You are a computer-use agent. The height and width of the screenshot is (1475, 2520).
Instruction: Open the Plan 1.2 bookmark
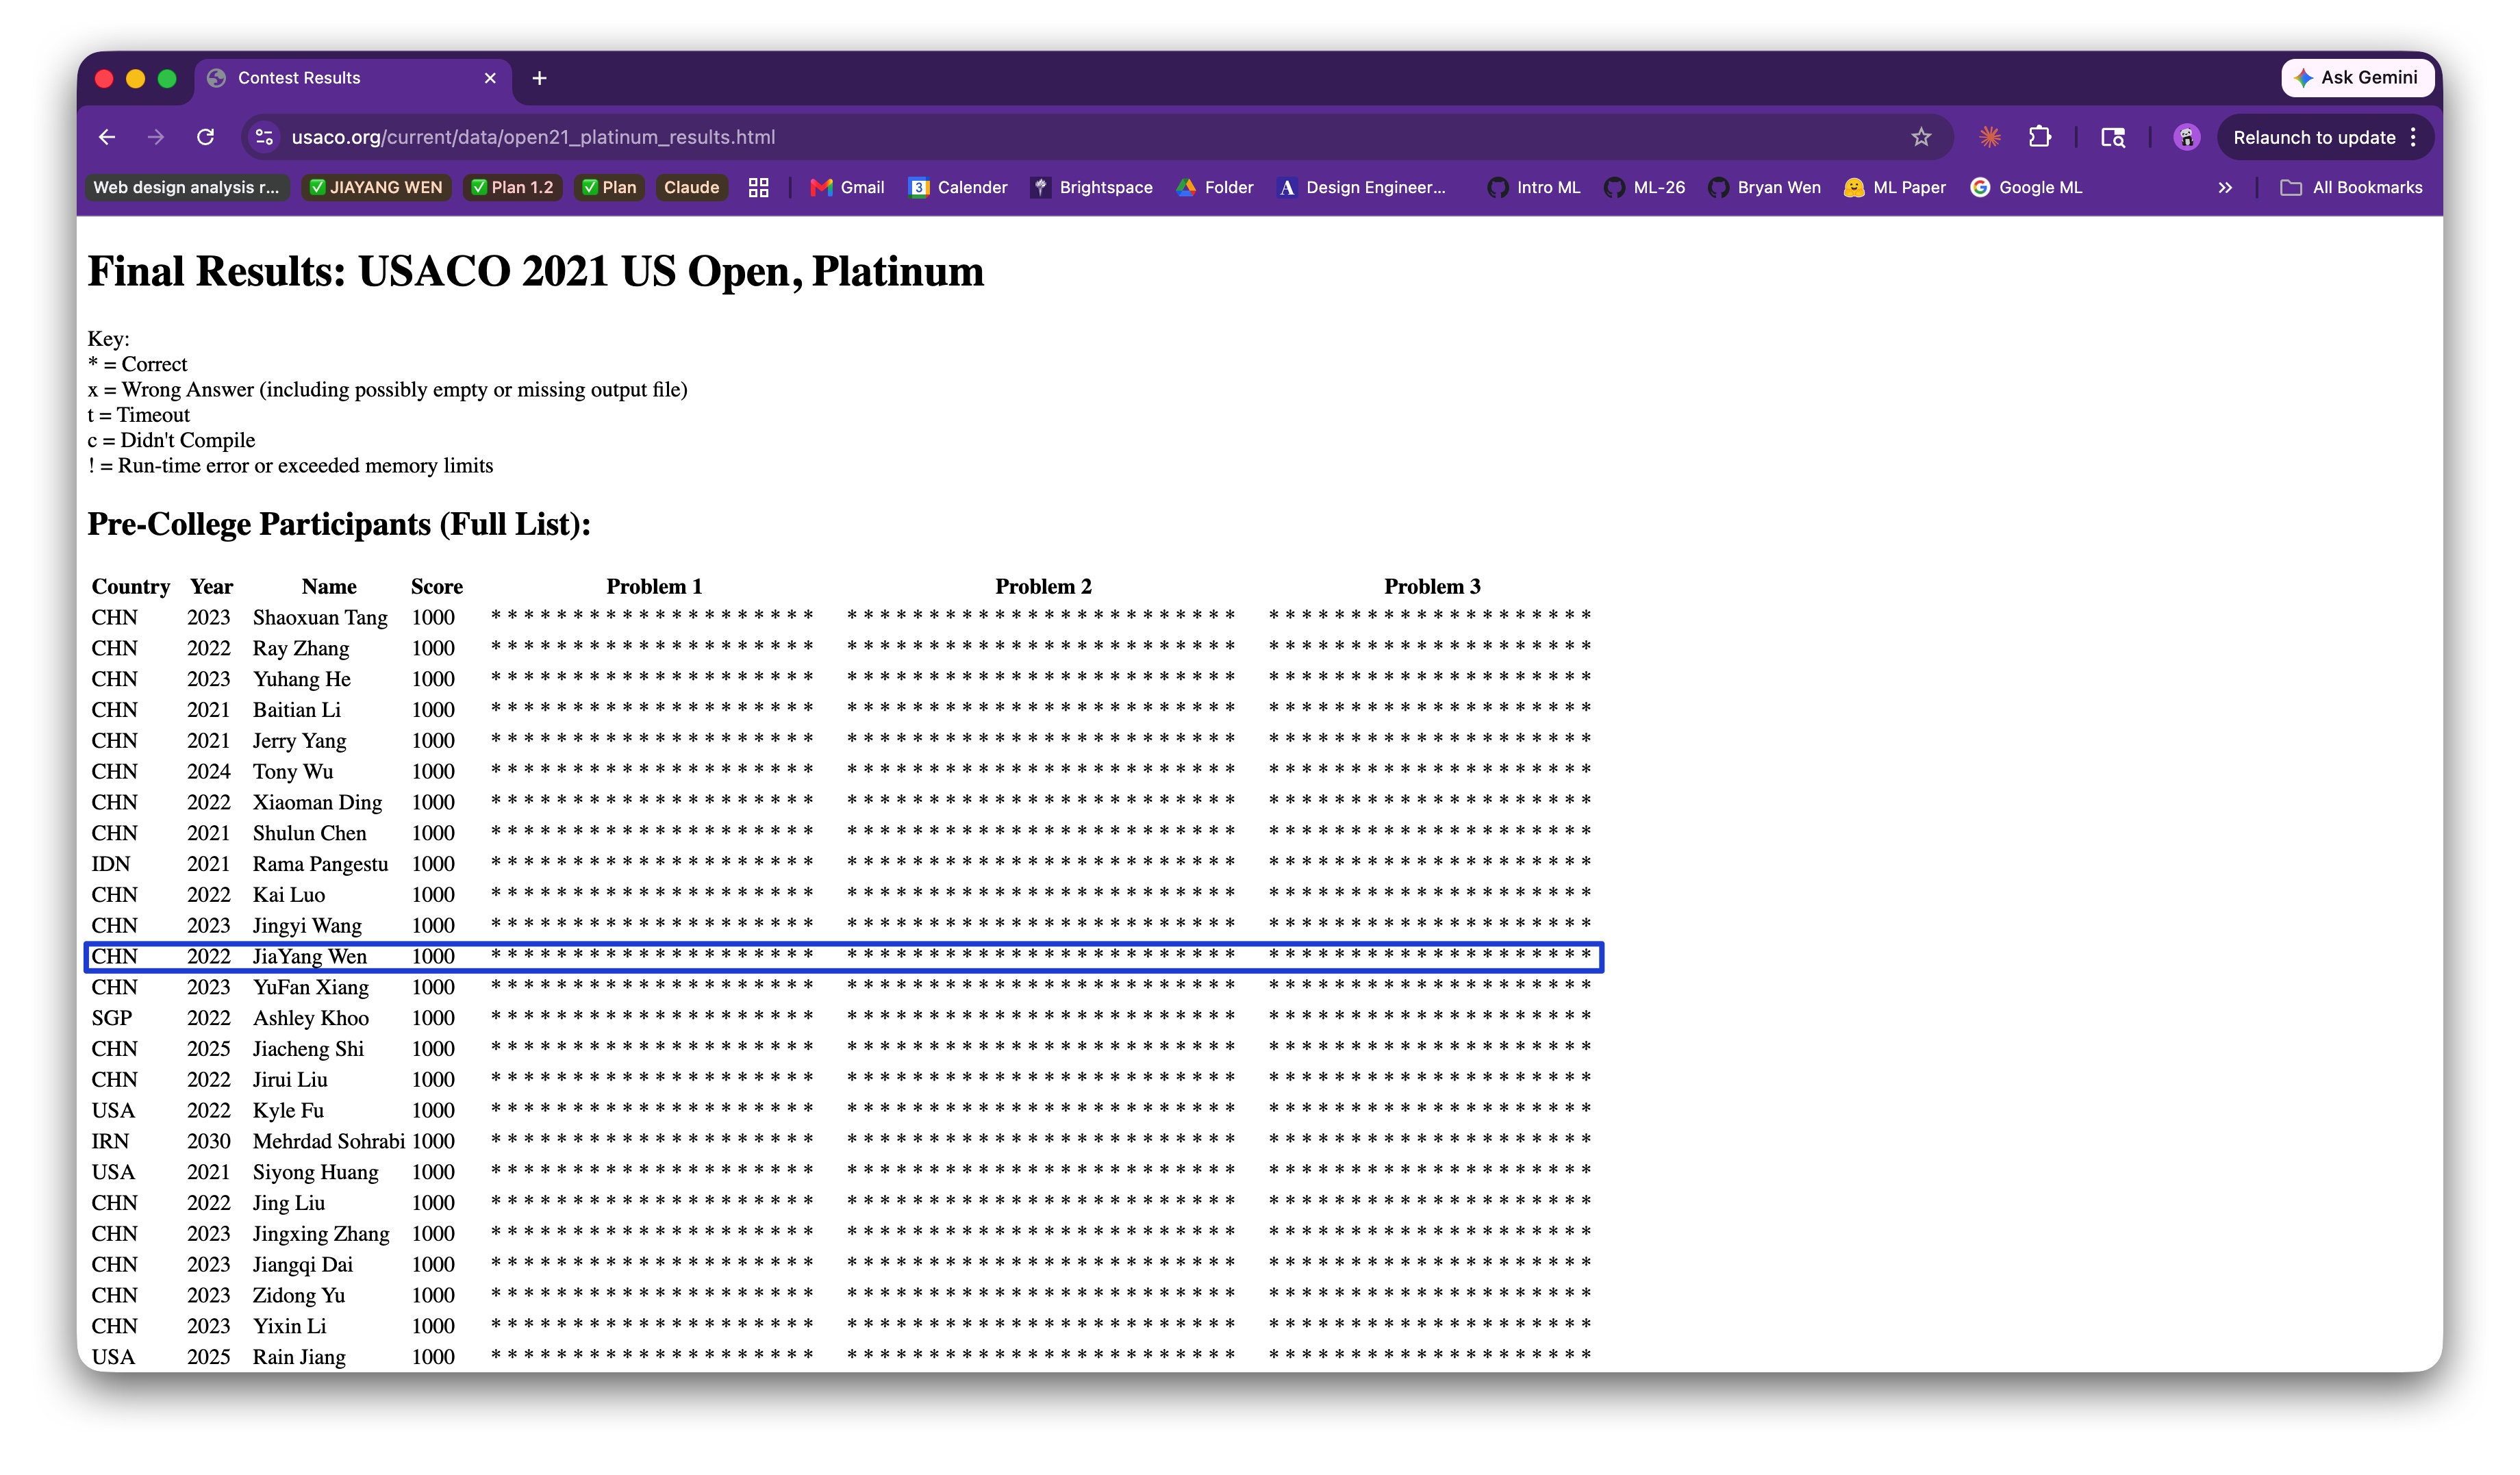click(512, 187)
